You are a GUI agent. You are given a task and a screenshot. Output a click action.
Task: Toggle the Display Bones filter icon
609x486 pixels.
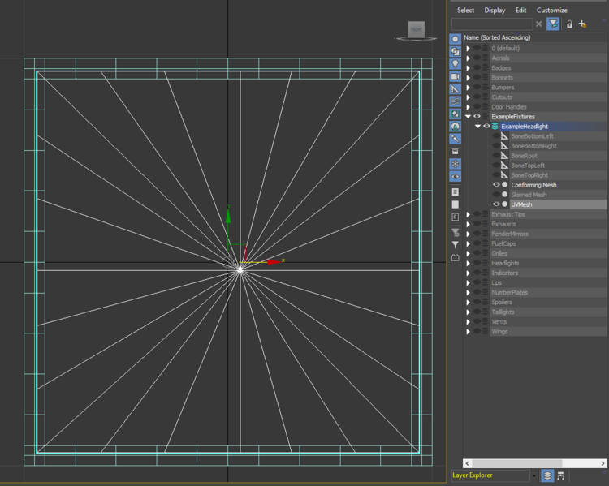pyautogui.click(x=456, y=139)
